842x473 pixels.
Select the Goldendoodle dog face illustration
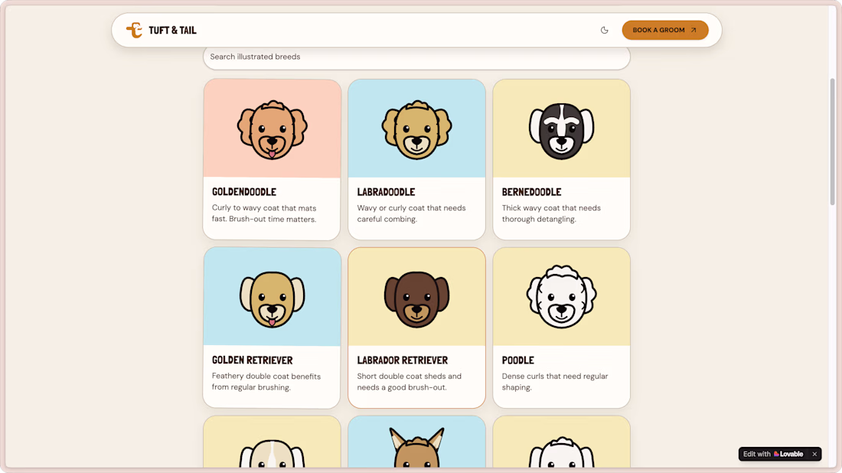pos(273,130)
